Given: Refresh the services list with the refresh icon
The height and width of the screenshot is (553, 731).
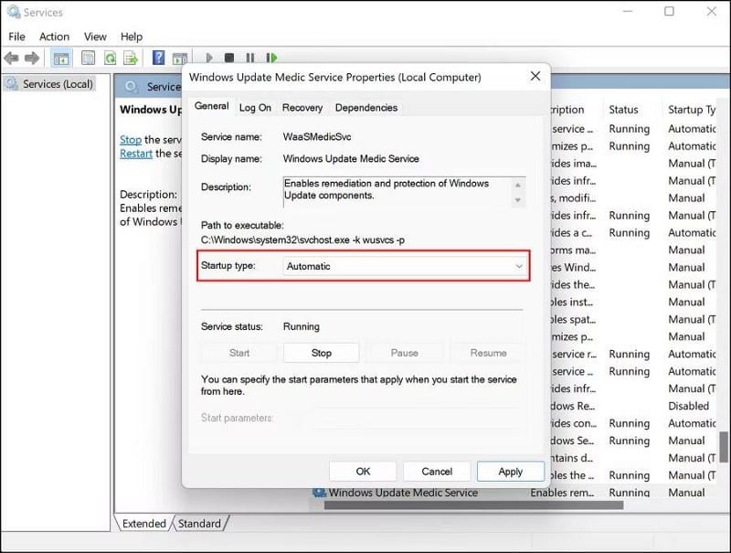Looking at the screenshot, I should (111, 58).
